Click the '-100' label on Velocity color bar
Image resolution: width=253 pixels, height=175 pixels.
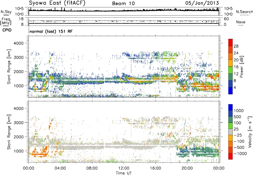pos(239,141)
